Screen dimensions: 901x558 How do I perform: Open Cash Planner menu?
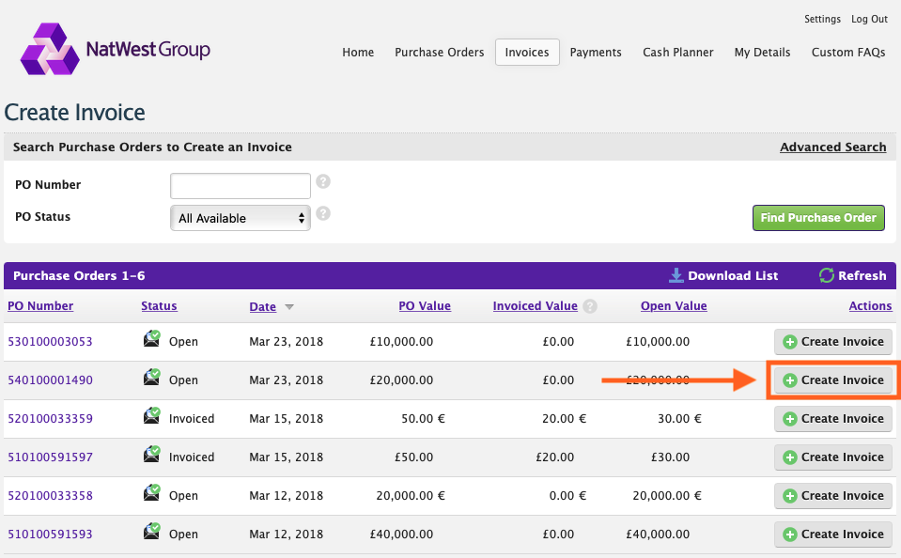click(678, 53)
